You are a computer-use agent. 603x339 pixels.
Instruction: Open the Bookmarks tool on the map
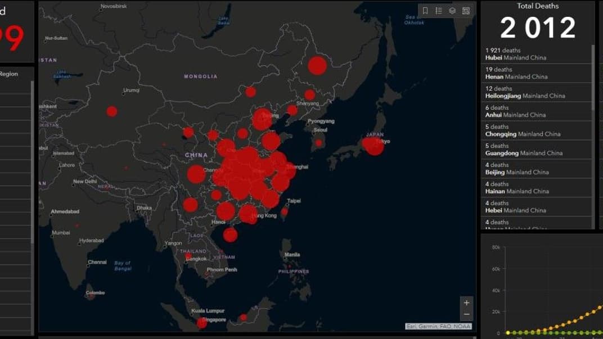(x=425, y=11)
